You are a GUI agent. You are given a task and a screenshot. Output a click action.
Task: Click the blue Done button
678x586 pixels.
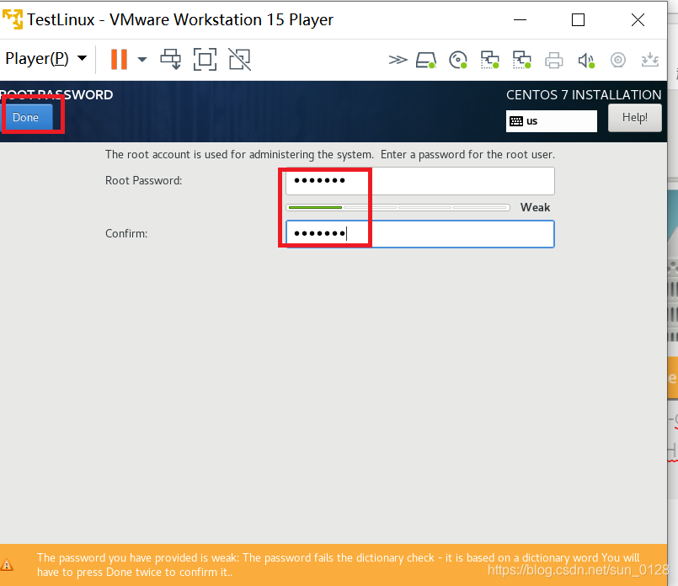tap(28, 117)
